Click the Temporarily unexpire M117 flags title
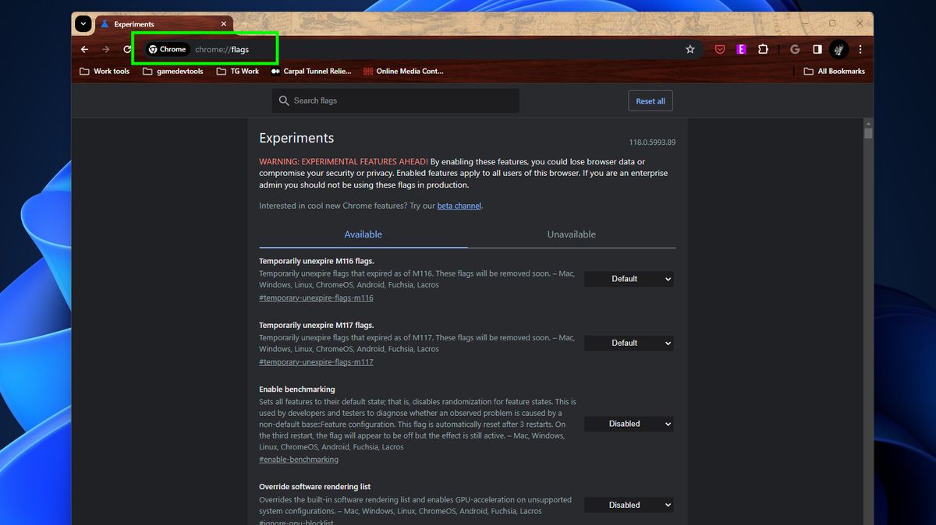This screenshot has width=936, height=525. tap(317, 325)
